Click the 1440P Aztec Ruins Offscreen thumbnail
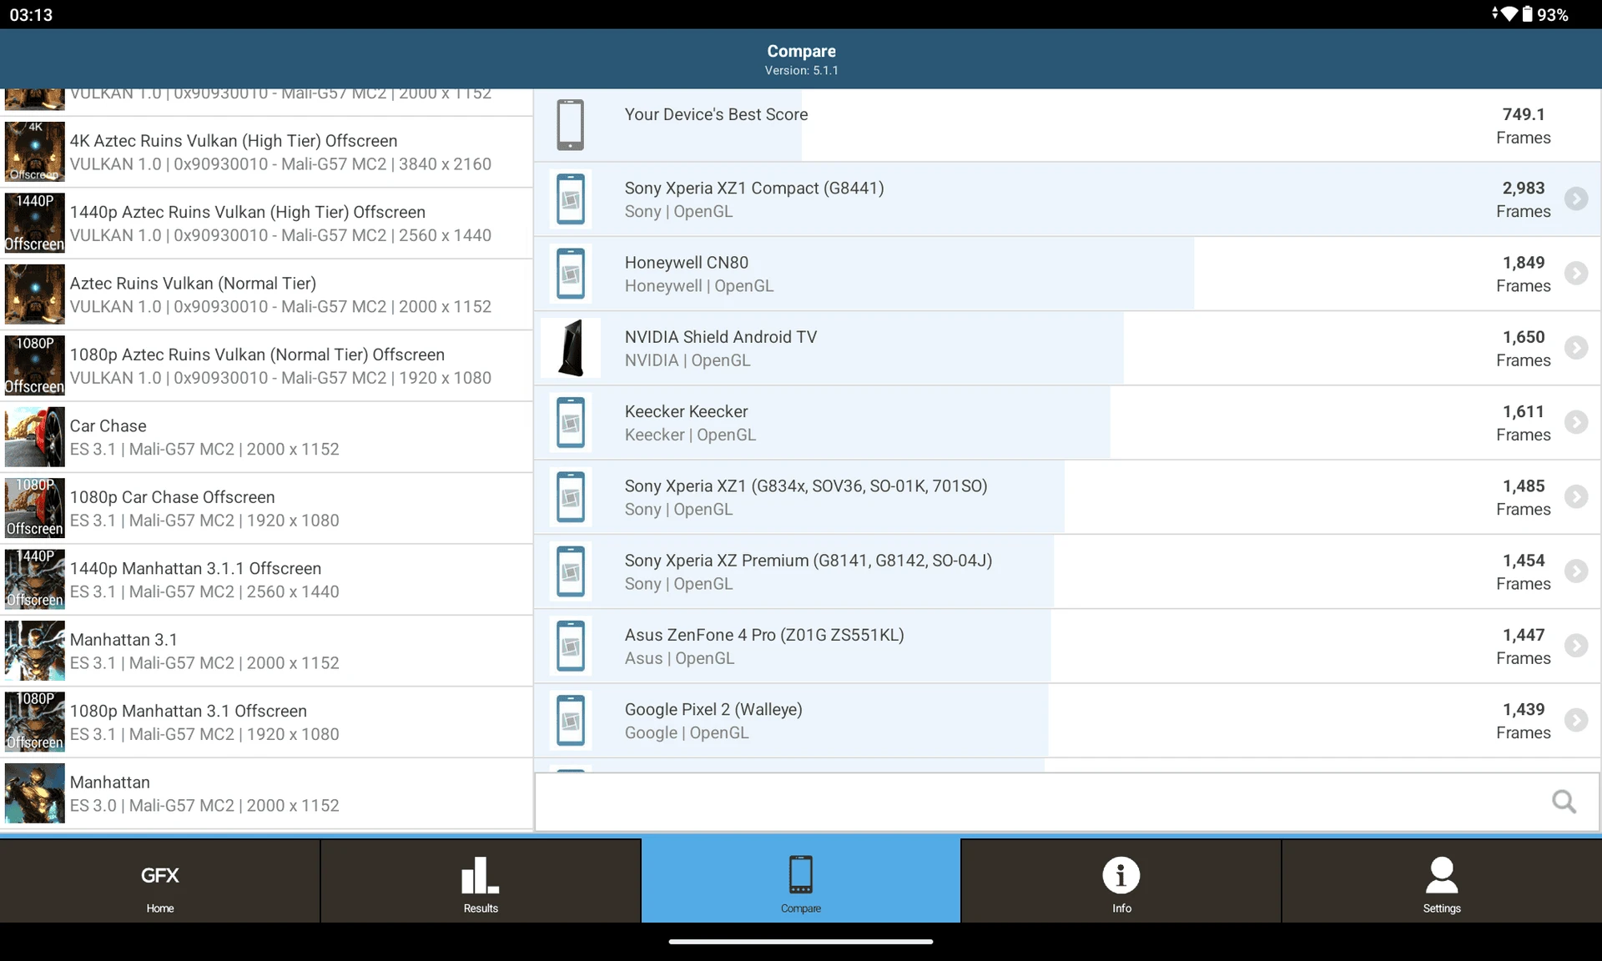This screenshot has width=1602, height=961. point(34,224)
